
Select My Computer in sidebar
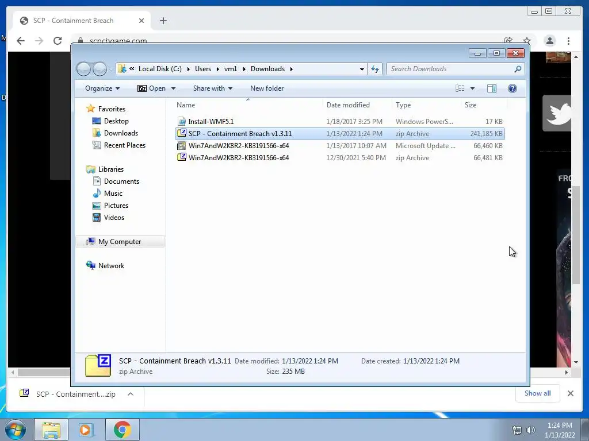[120, 242]
